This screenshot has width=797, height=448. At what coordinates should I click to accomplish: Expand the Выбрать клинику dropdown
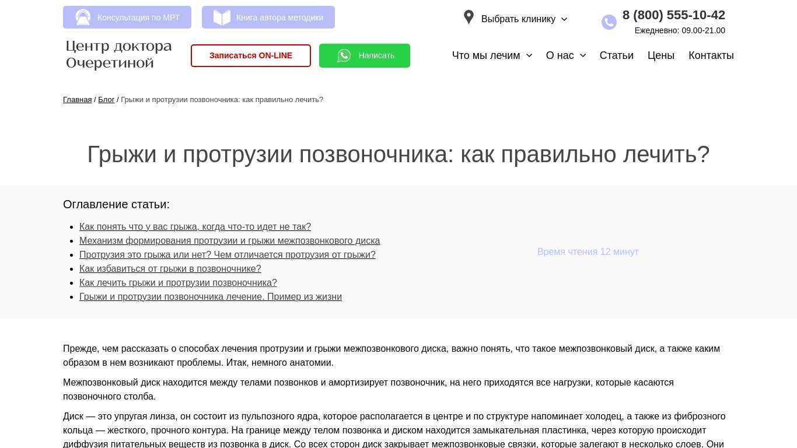524,19
